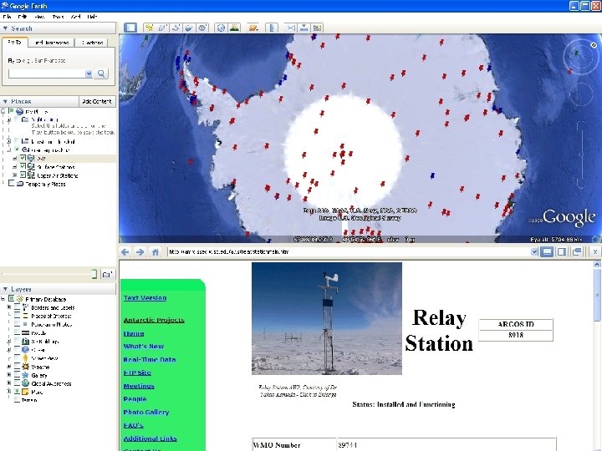Open the browser address bar dropdown
This screenshot has width=602, height=451.
534,252
